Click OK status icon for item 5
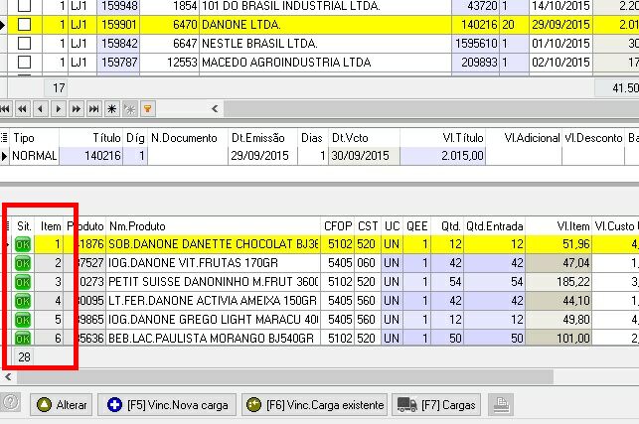This screenshot has width=639, height=424. point(23,320)
